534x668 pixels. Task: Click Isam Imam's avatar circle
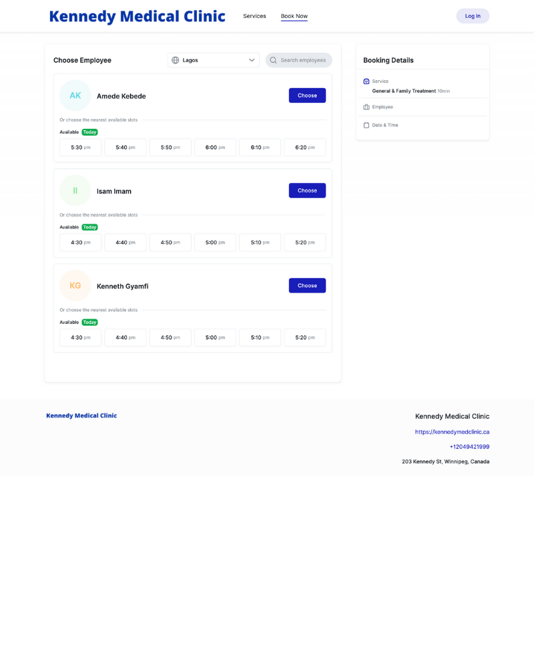75,190
